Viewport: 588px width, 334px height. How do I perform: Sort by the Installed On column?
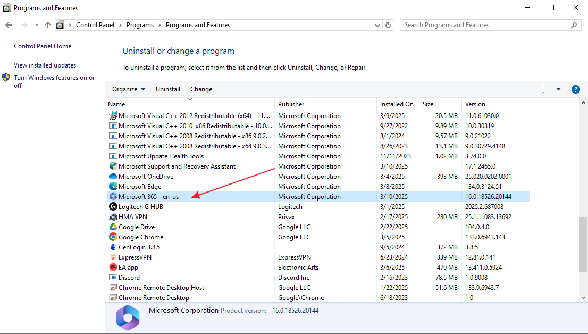pos(398,104)
